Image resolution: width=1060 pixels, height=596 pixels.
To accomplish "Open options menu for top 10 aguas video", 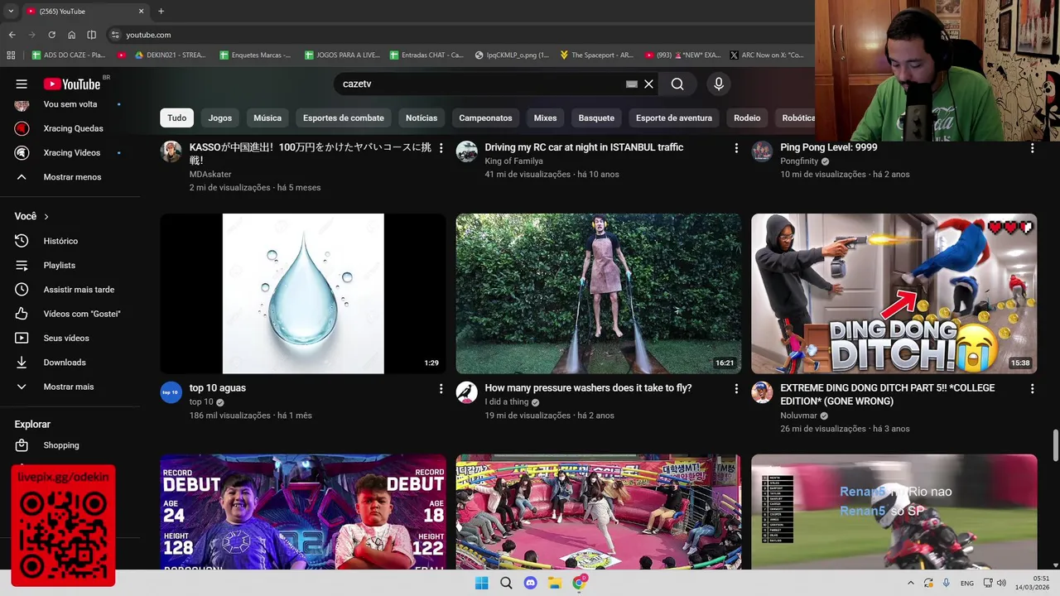I will [x=441, y=388].
